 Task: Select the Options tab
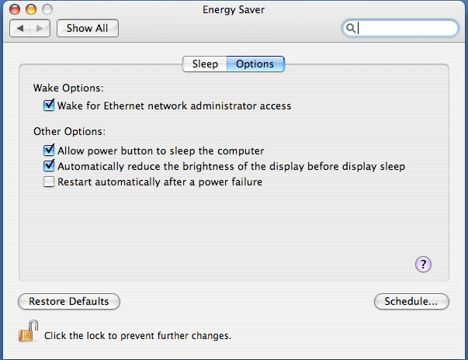[x=255, y=64]
